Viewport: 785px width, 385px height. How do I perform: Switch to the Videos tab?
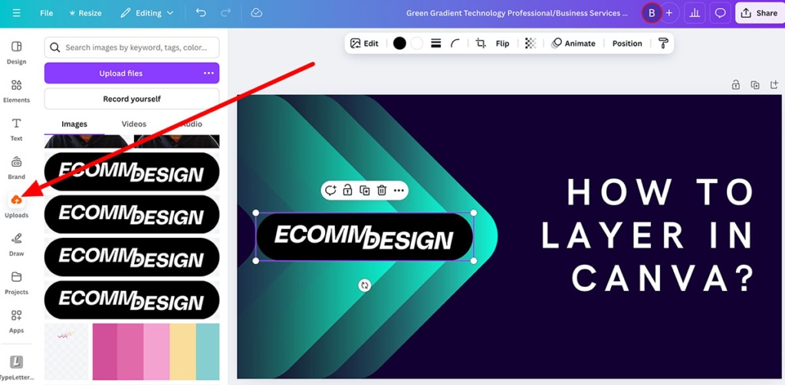(x=133, y=124)
